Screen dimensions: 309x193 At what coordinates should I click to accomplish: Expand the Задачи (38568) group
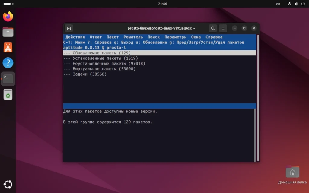pyautogui.click(x=160, y=74)
